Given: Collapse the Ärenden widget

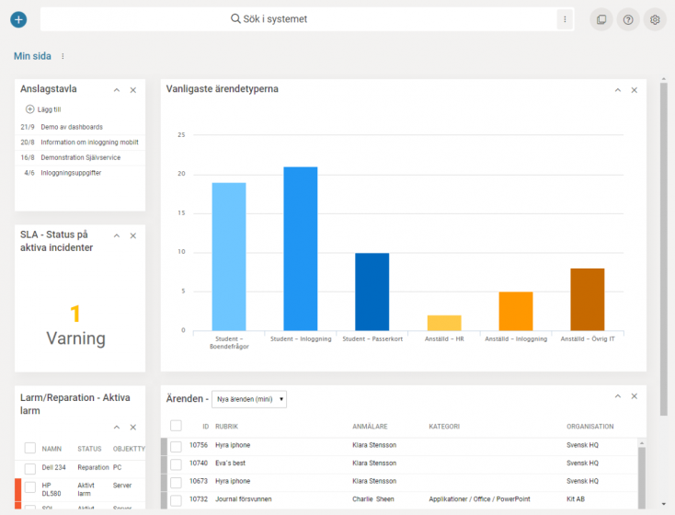Looking at the screenshot, I should point(617,396).
